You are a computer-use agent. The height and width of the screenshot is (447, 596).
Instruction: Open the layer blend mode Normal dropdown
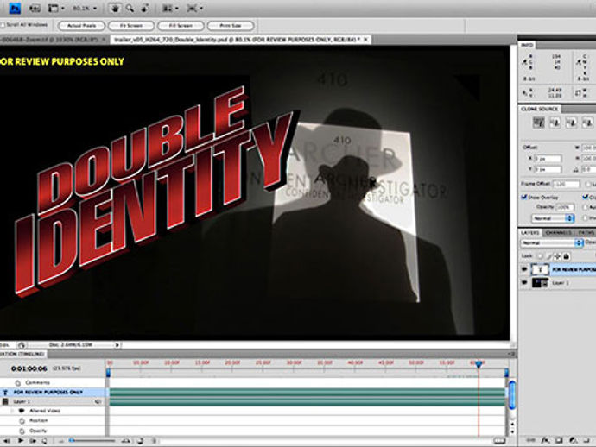pos(552,242)
